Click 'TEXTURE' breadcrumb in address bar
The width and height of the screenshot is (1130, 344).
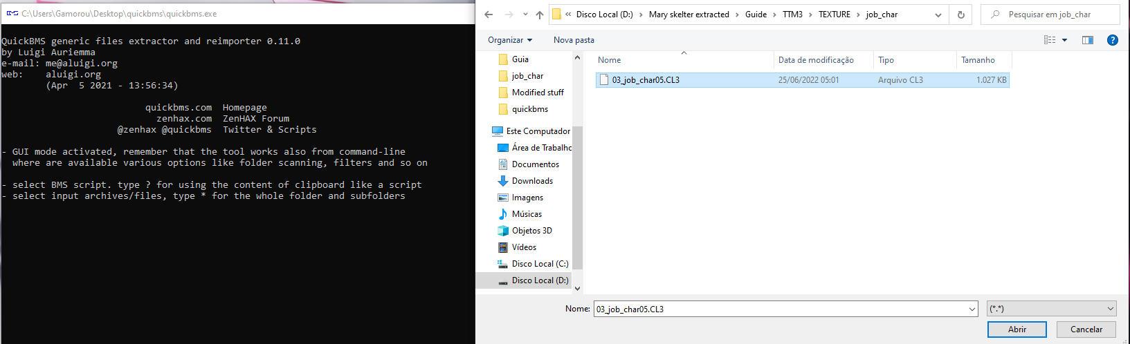[835, 15]
